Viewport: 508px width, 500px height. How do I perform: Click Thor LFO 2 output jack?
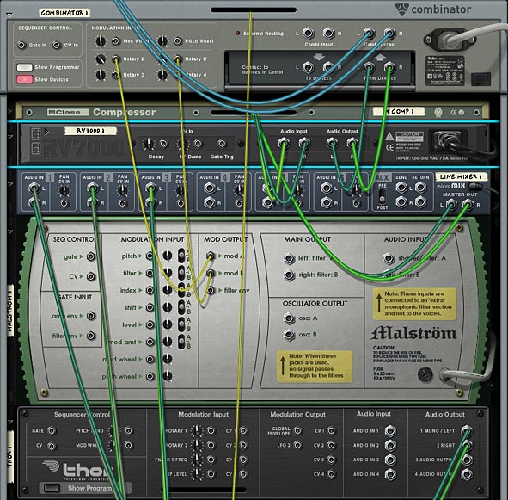tap(297, 445)
